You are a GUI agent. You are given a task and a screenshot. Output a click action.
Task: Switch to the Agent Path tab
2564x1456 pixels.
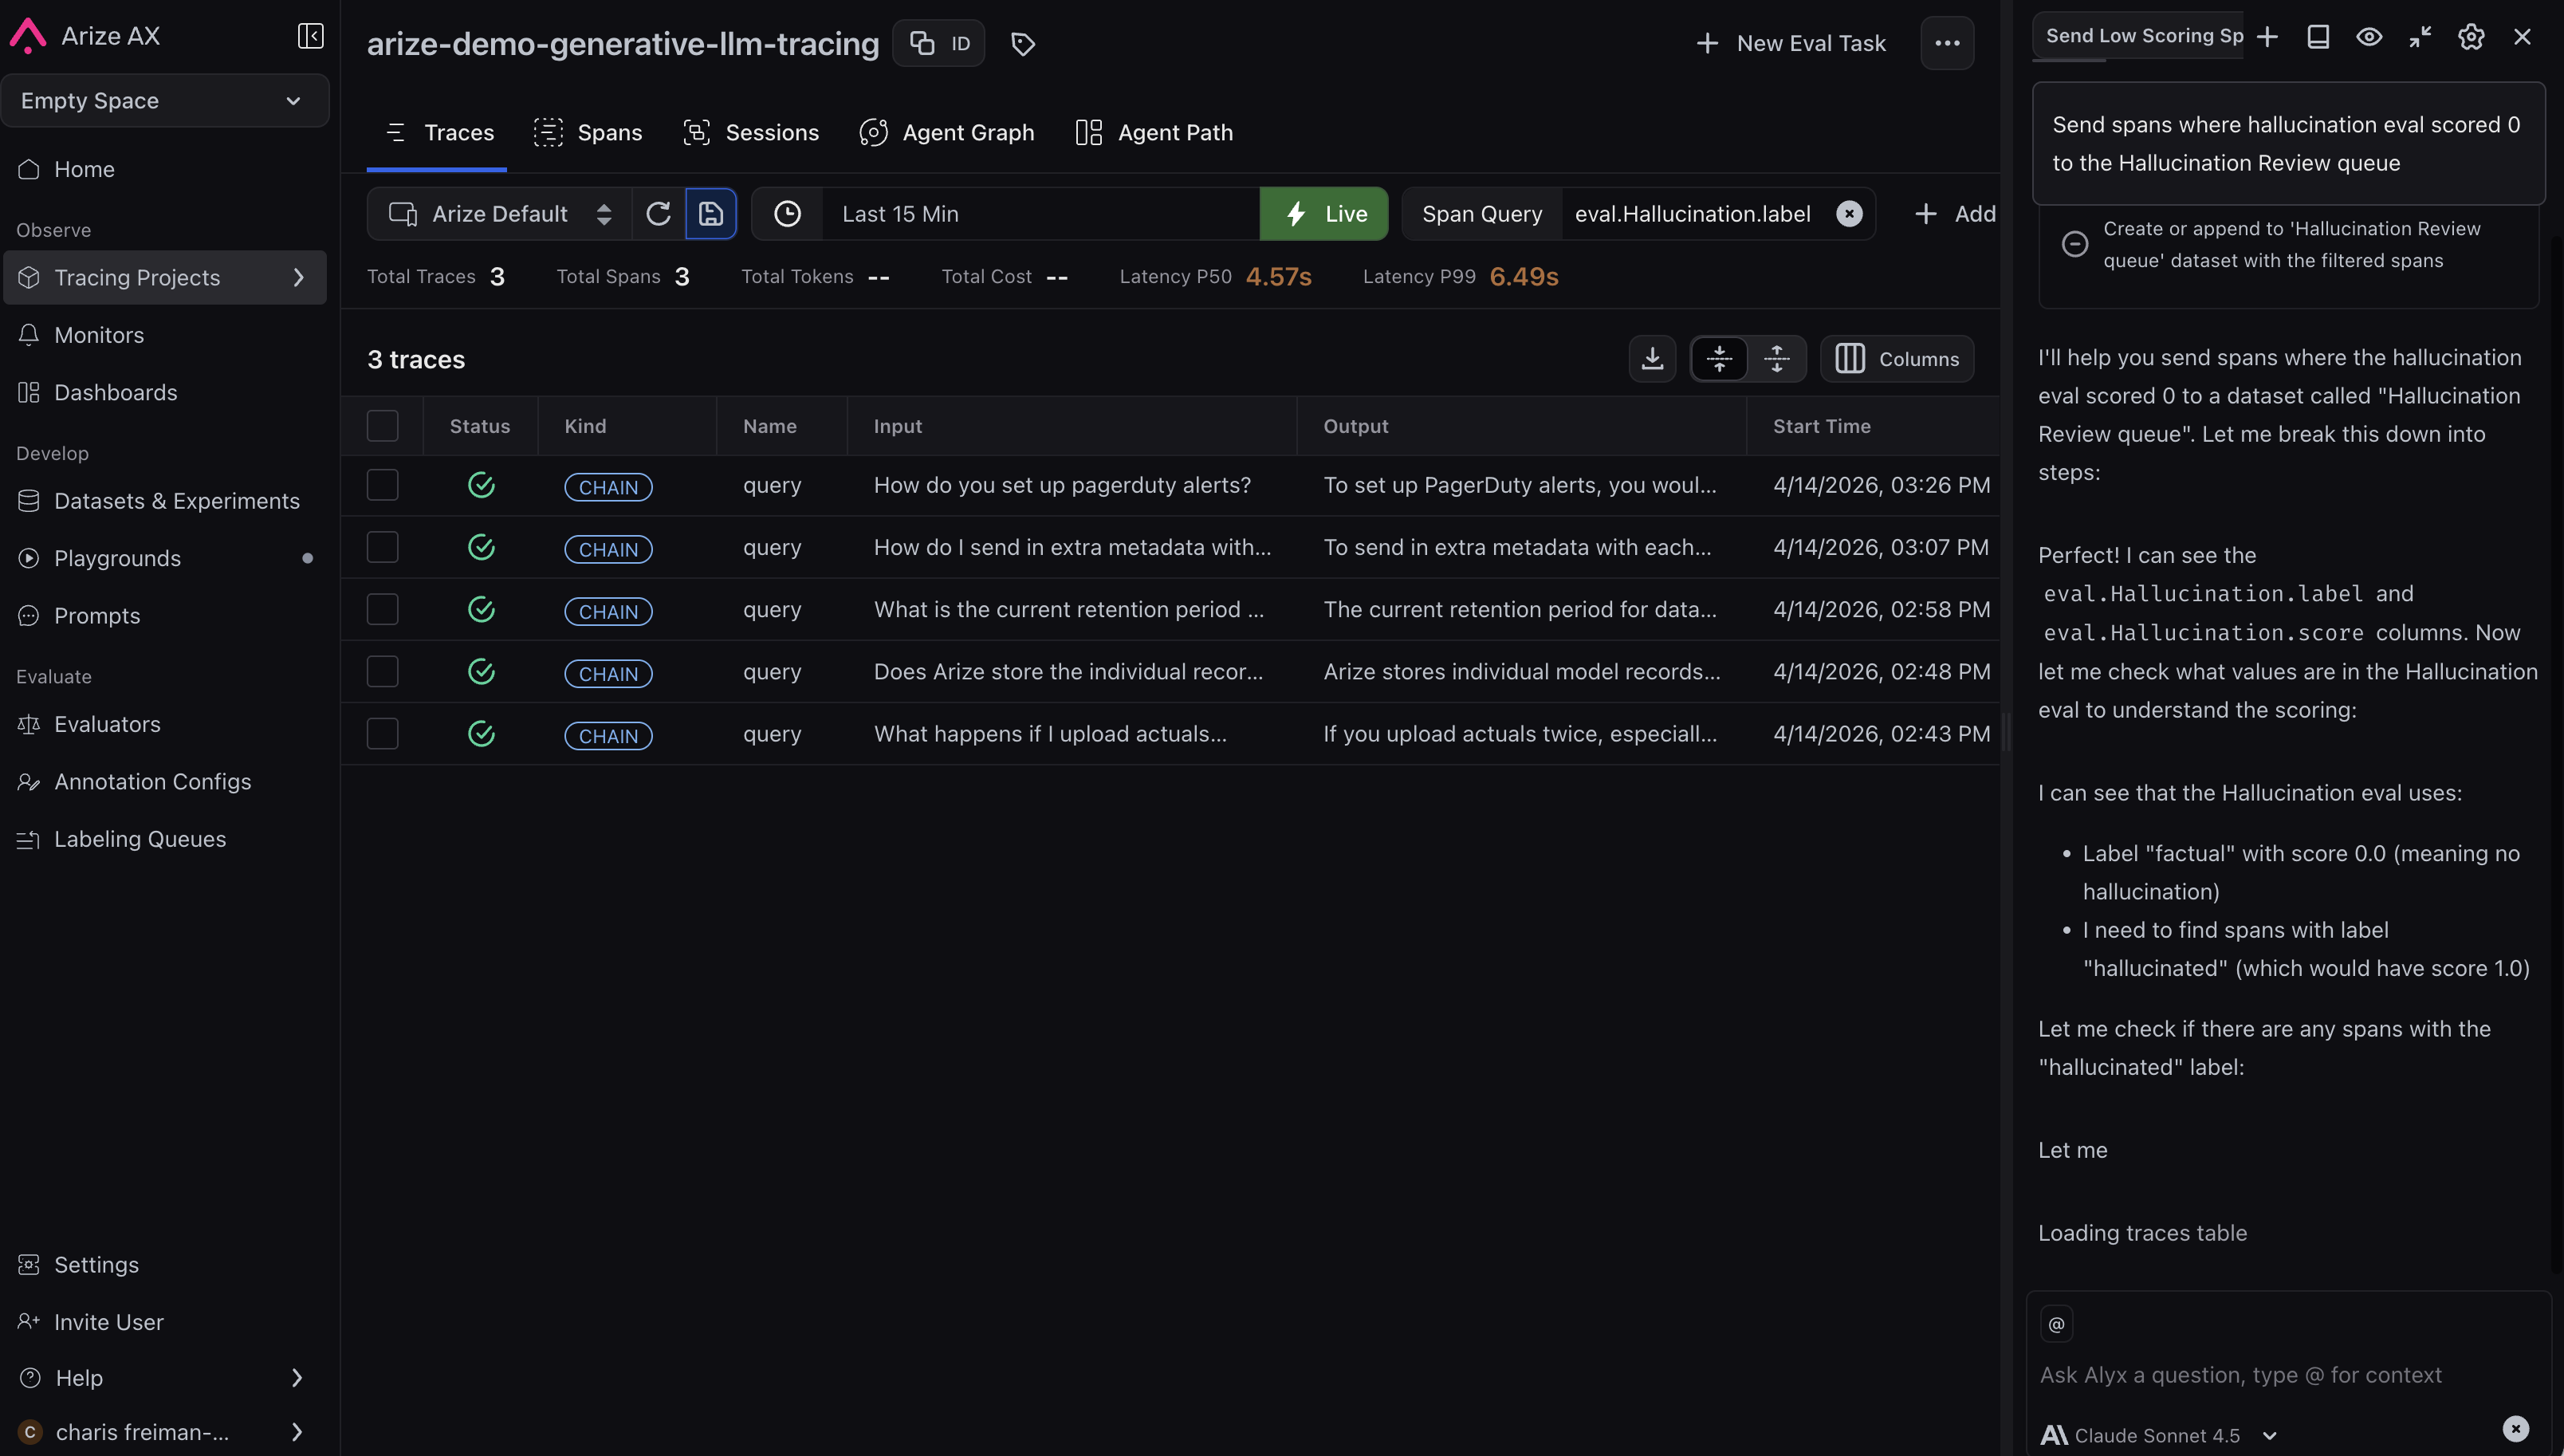(1154, 133)
